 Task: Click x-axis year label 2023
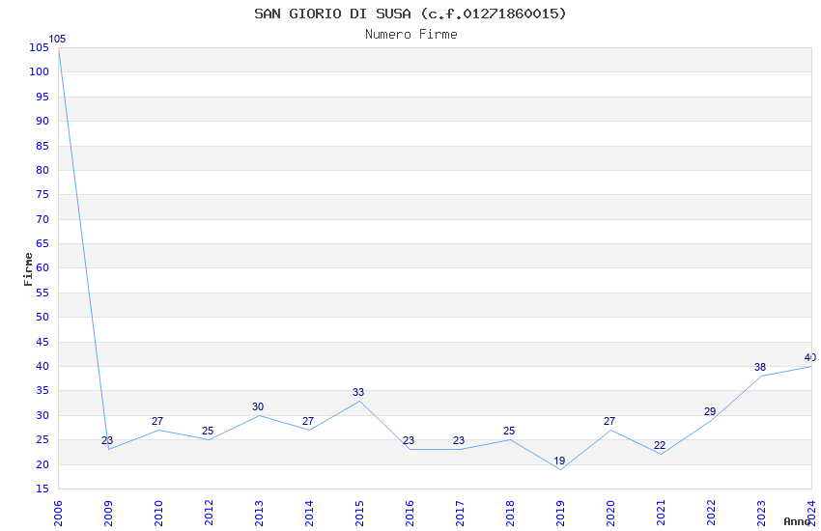[x=761, y=514]
